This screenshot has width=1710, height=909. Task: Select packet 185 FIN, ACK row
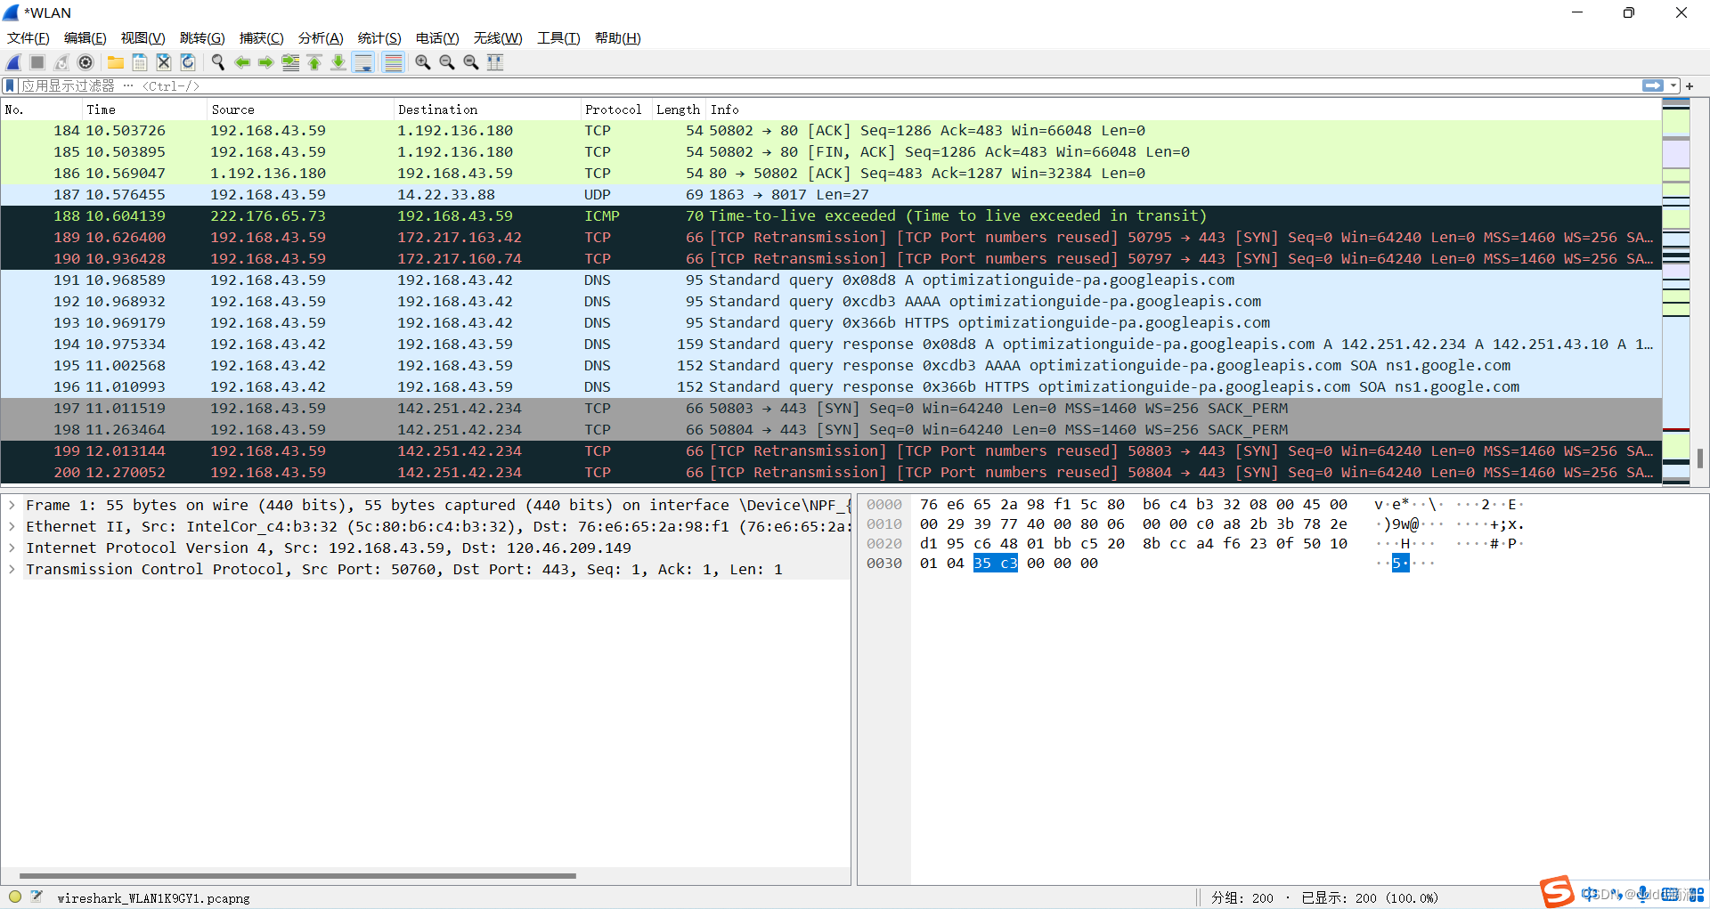pos(831,152)
